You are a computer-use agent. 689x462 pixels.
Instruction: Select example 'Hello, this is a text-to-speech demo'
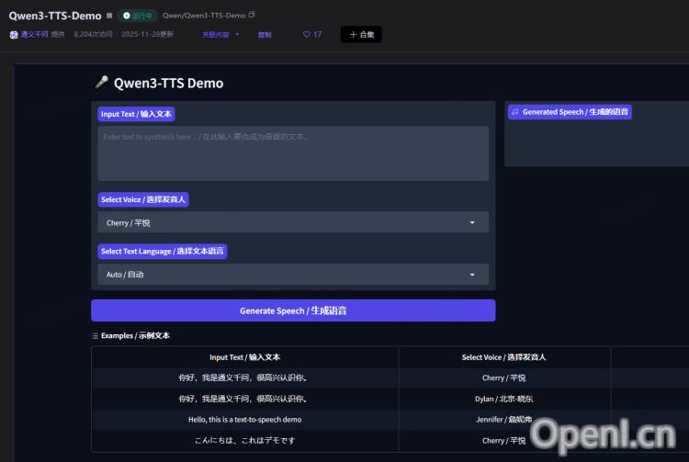(x=244, y=420)
